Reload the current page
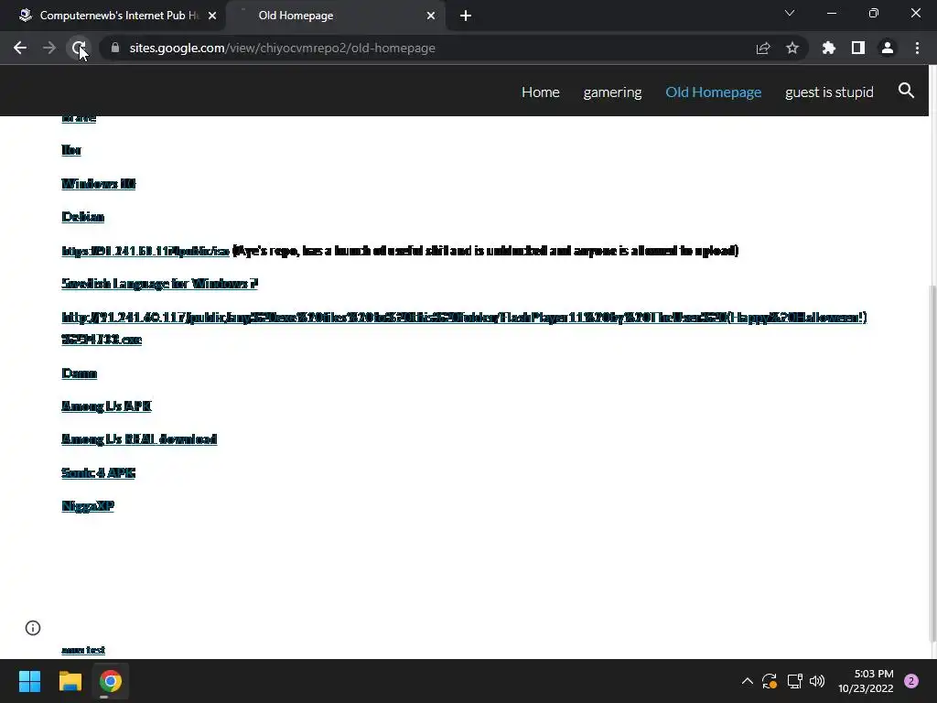The height and width of the screenshot is (703, 937). 79,48
